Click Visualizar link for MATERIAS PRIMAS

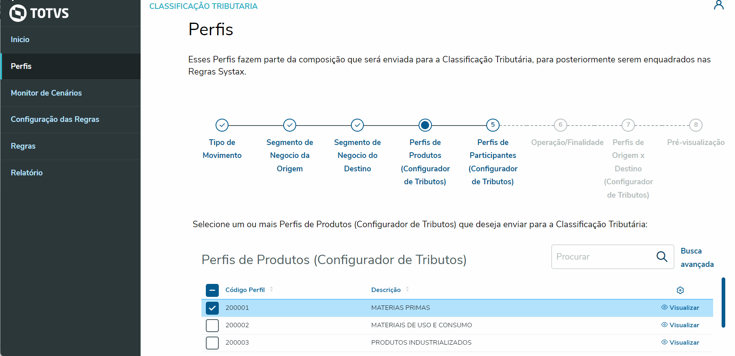coord(684,308)
